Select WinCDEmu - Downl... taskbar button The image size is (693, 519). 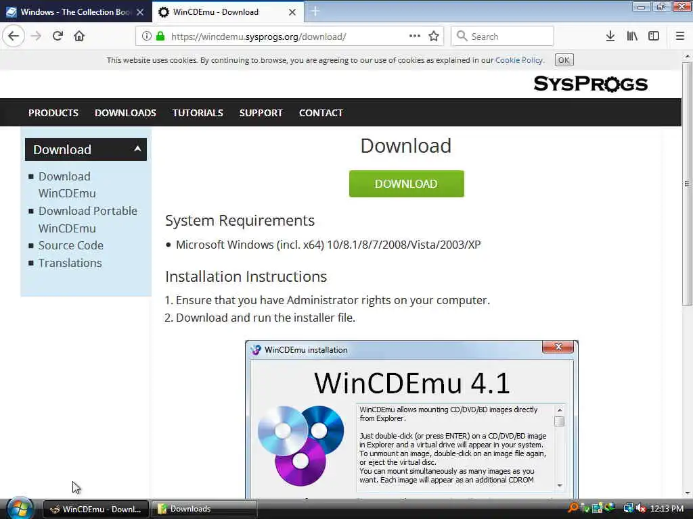[96, 510]
